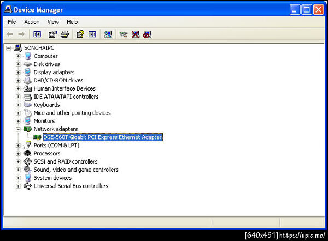Viewport: 328px width, 241px height.
Task: Expand the DVD/CD-ROM drives node
Action: click(18, 80)
